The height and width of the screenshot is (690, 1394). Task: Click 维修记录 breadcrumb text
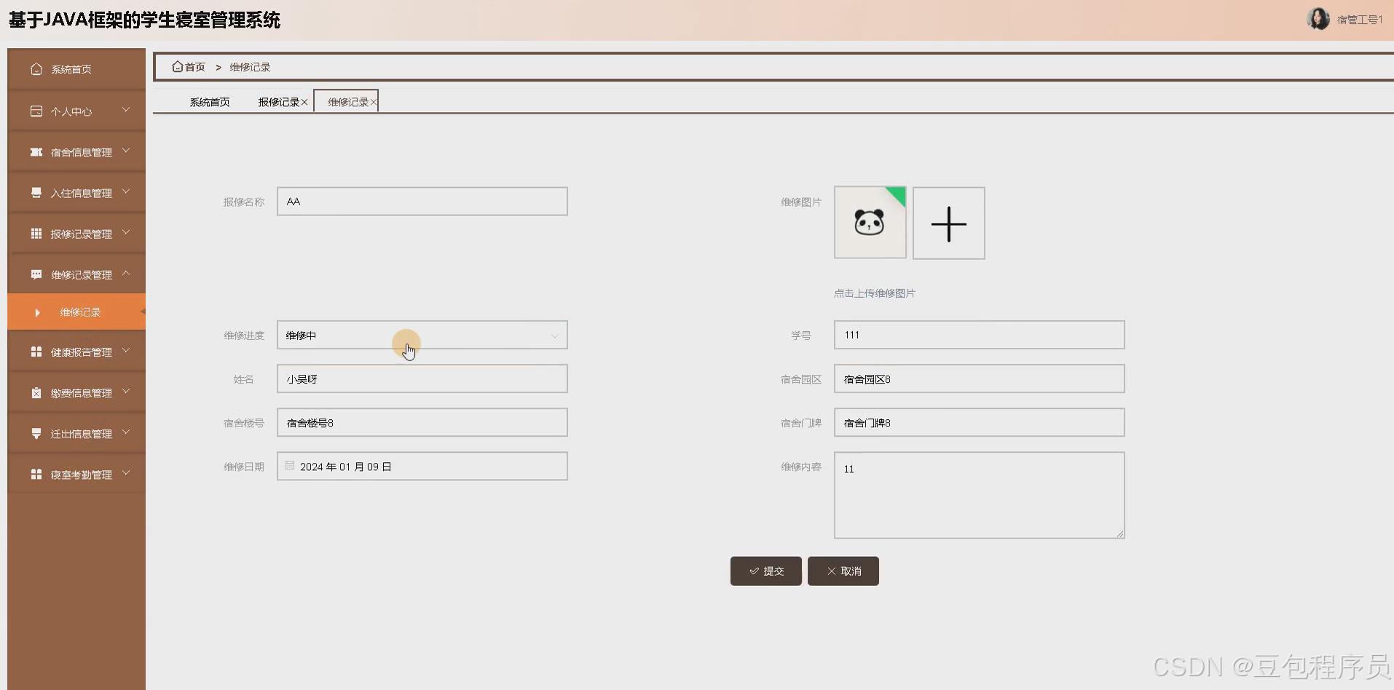250,67
